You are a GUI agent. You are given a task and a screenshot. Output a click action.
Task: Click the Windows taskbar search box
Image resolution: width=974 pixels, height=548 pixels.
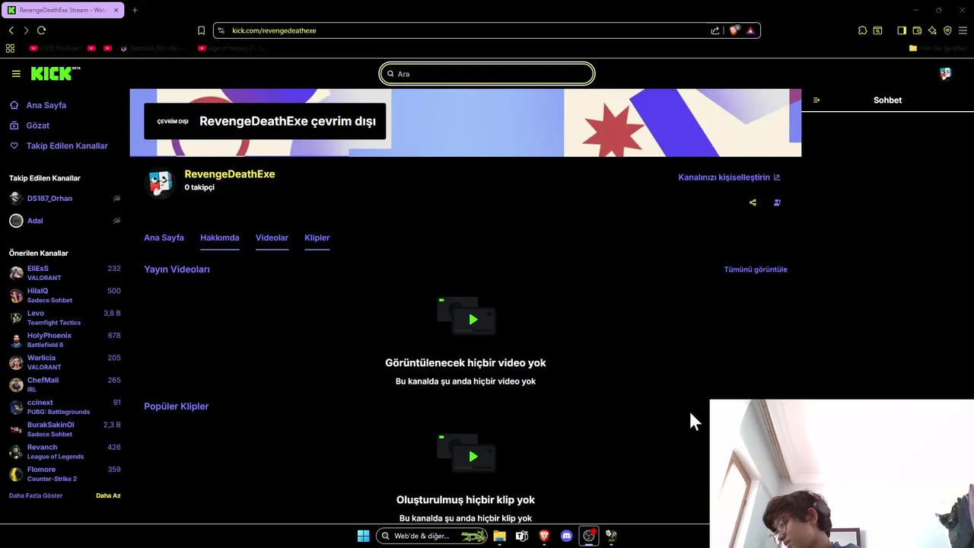[431, 536]
